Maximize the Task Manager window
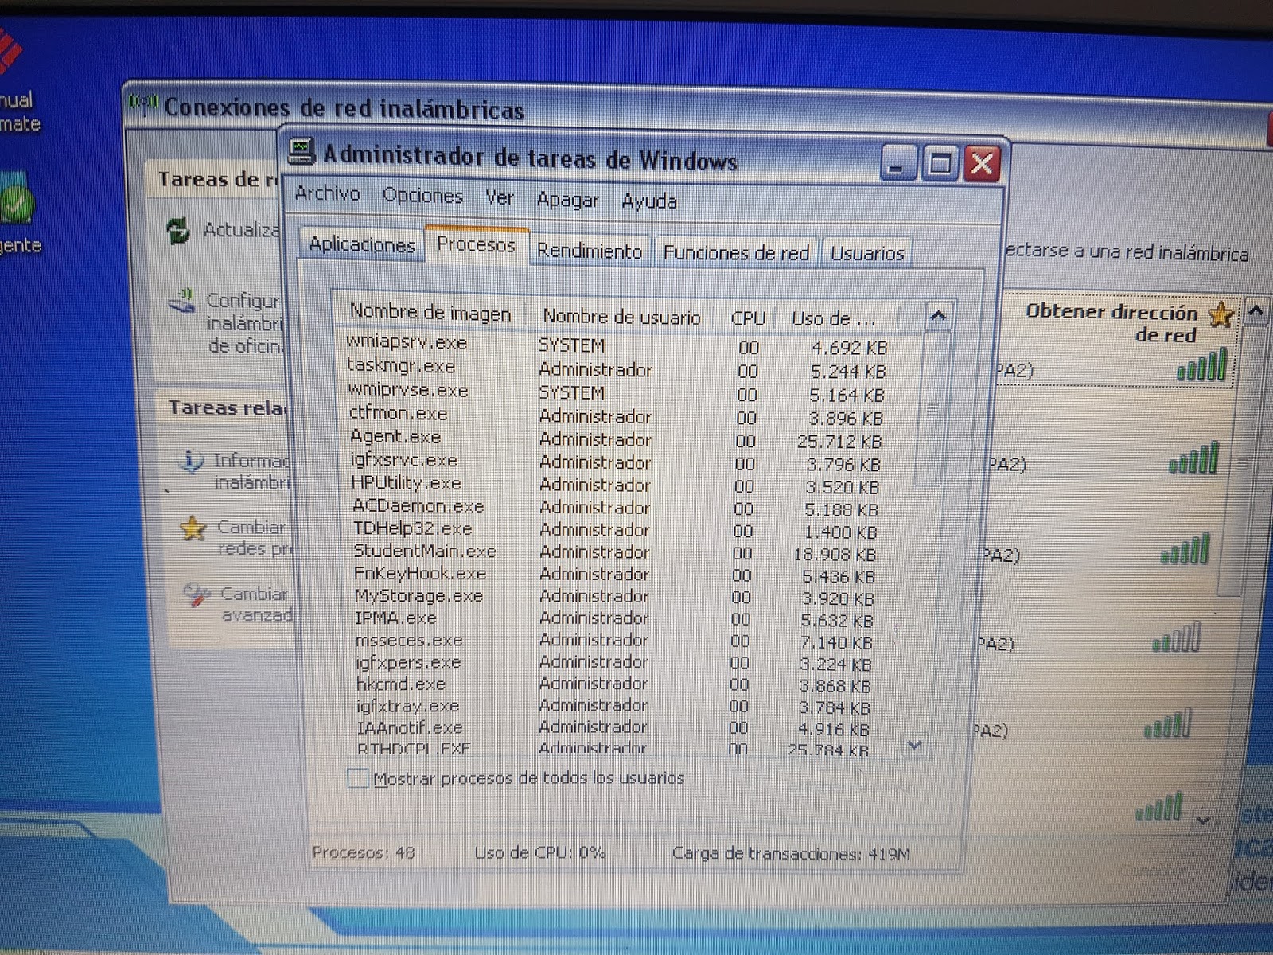Screen dimensions: 1273x955 click(940, 164)
